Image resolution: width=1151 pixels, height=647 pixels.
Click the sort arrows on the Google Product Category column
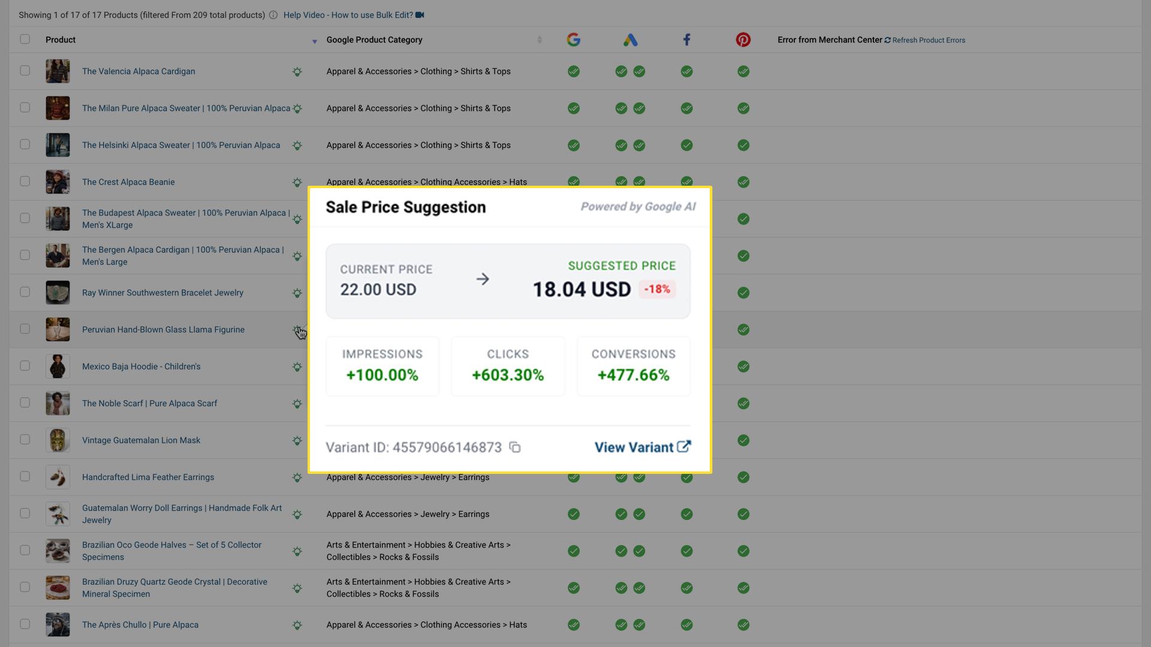tap(539, 39)
